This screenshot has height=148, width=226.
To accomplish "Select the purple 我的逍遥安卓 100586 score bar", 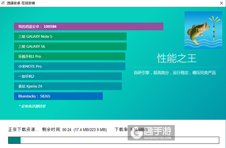I will [x=89, y=26].
